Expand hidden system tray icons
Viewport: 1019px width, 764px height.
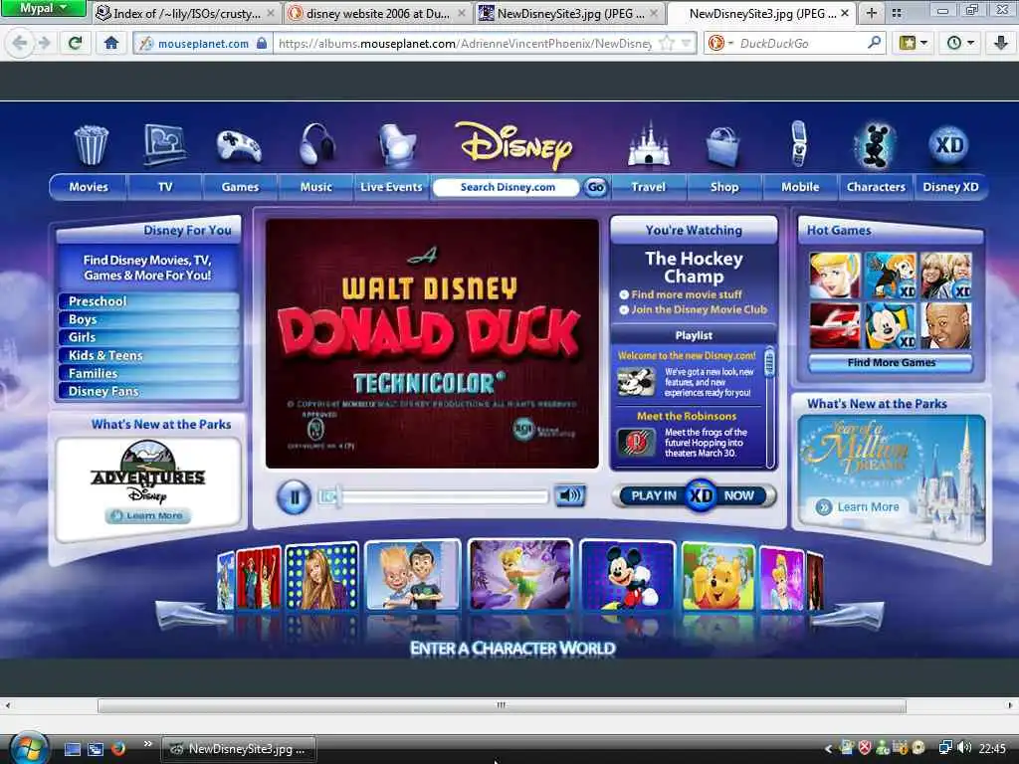click(828, 748)
